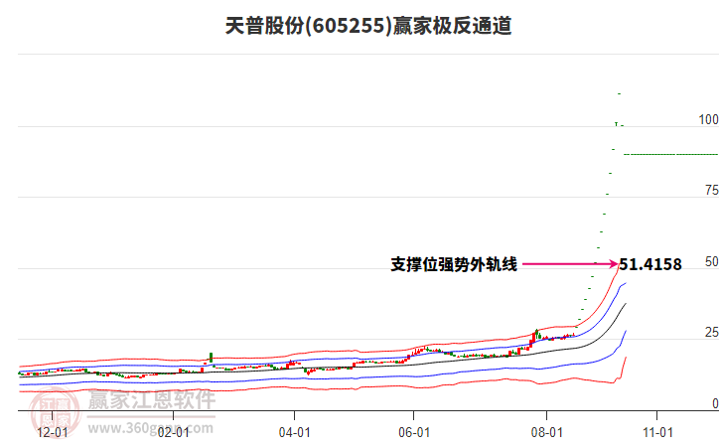Click the 12-01 date axis label
This screenshot has width=721, height=447.
(x=52, y=432)
